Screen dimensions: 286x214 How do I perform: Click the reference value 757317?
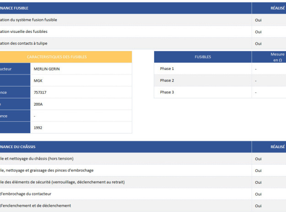click(x=40, y=93)
